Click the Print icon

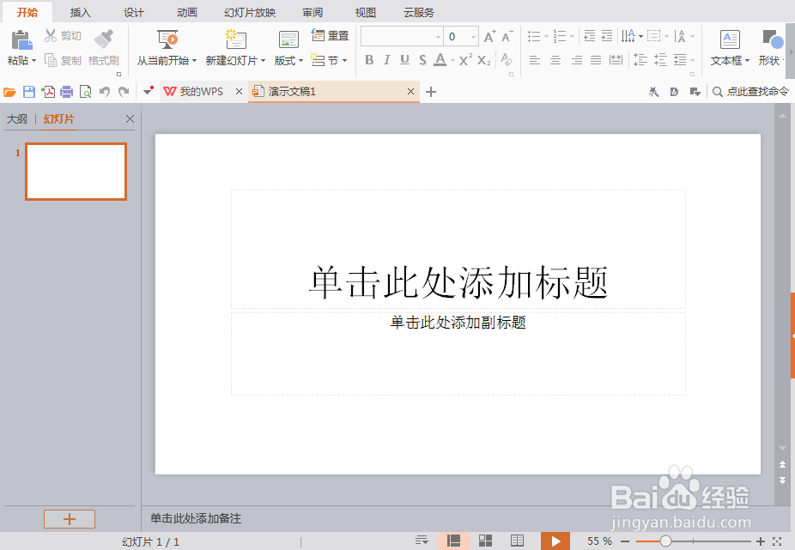(x=66, y=92)
